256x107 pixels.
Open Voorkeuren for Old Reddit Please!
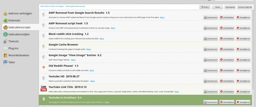(211, 70)
